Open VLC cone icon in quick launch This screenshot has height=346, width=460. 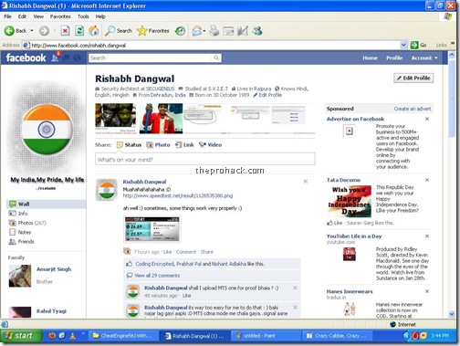(x=72, y=335)
